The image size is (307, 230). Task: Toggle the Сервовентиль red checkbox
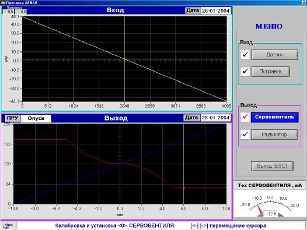tap(245, 117)
